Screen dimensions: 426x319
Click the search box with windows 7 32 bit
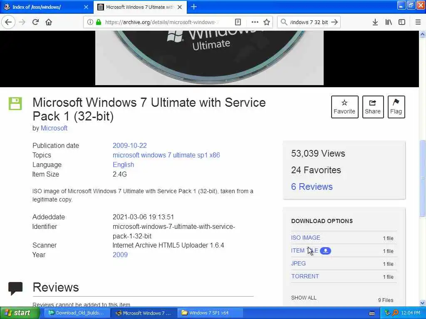(309, 22)
